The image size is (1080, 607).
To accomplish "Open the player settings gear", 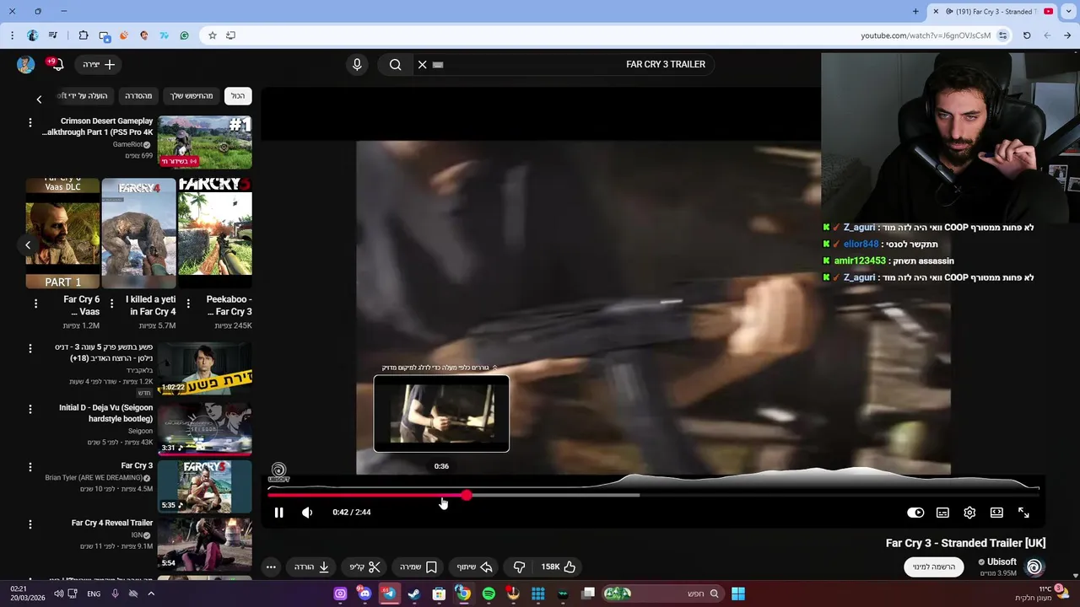I will pyautogui.click(x=969, y=513).
